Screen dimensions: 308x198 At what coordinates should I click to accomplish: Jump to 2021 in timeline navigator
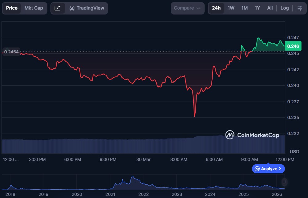tap(110, 194)
